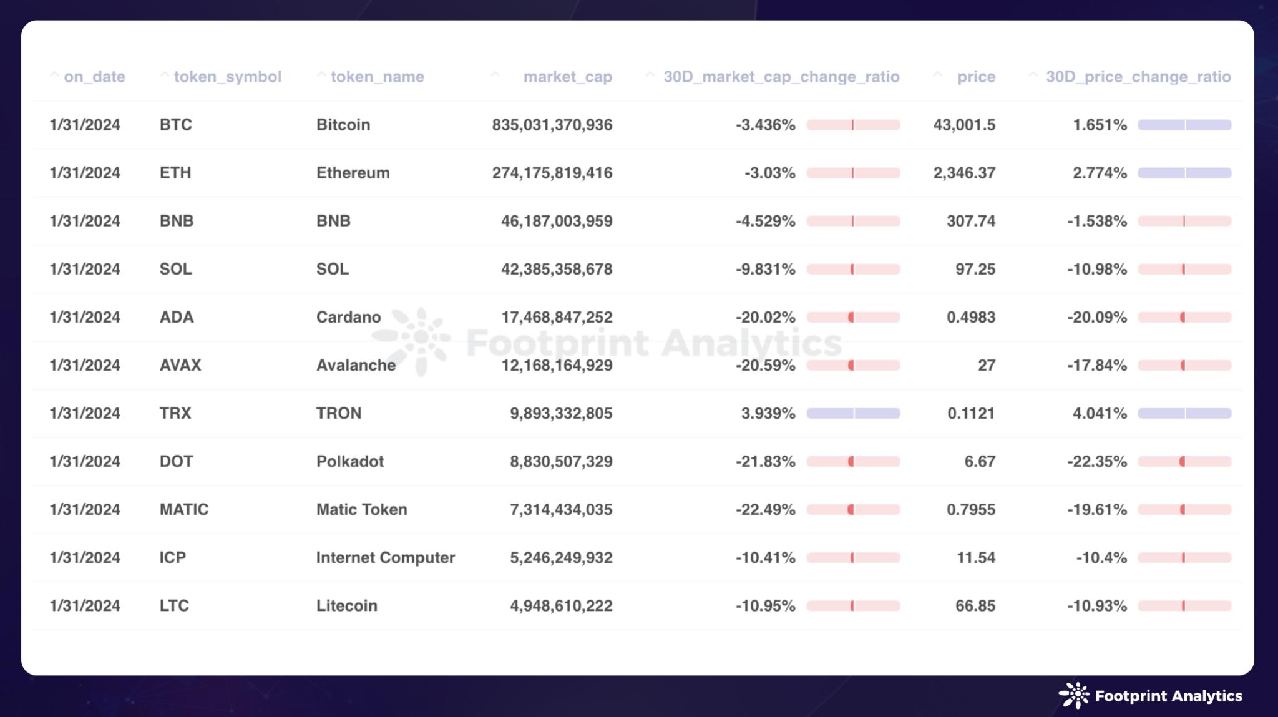Click the caret beside 30D_market_cap_change_ratio header
The image size is (1278, 717).
[650, 76]
